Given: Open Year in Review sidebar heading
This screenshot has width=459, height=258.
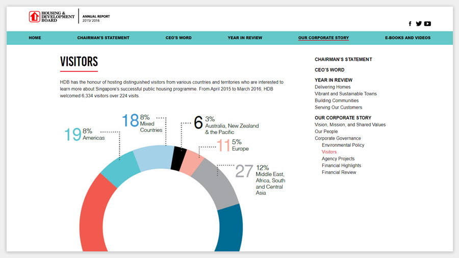Looking at the screenshot, I should (x=334, y=80).
